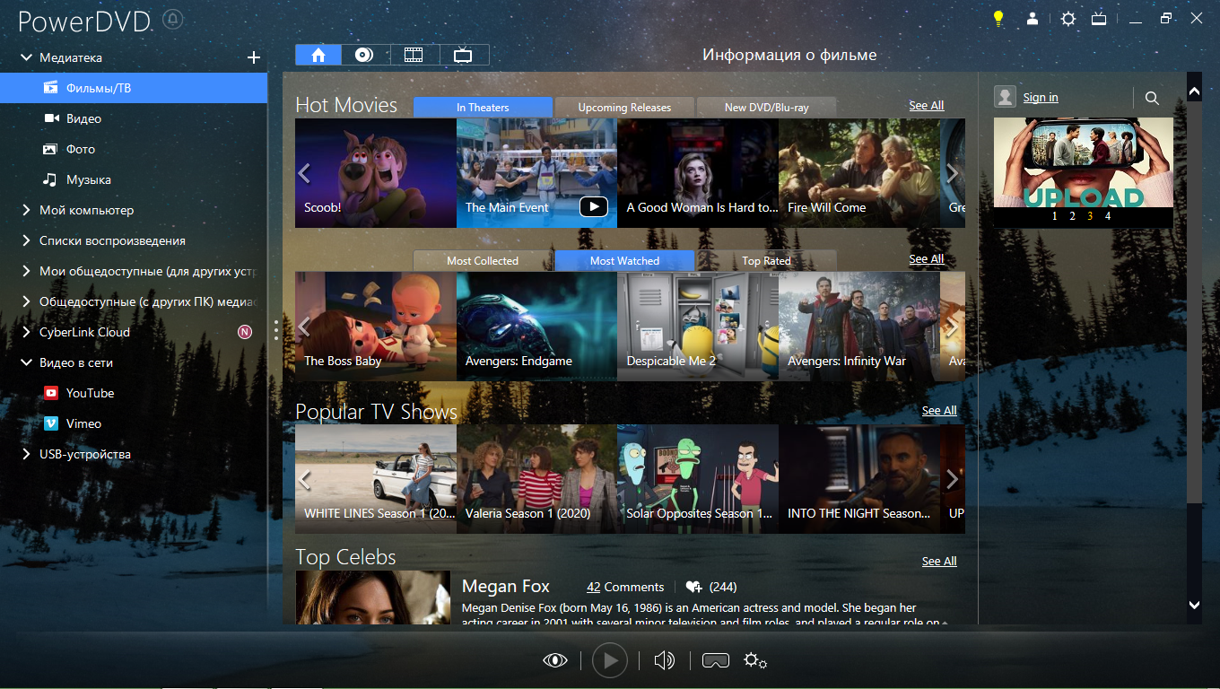Mute the volume speaker icon
The height and width of the screenshot is (689, 1220).
(x=664, y=661)
